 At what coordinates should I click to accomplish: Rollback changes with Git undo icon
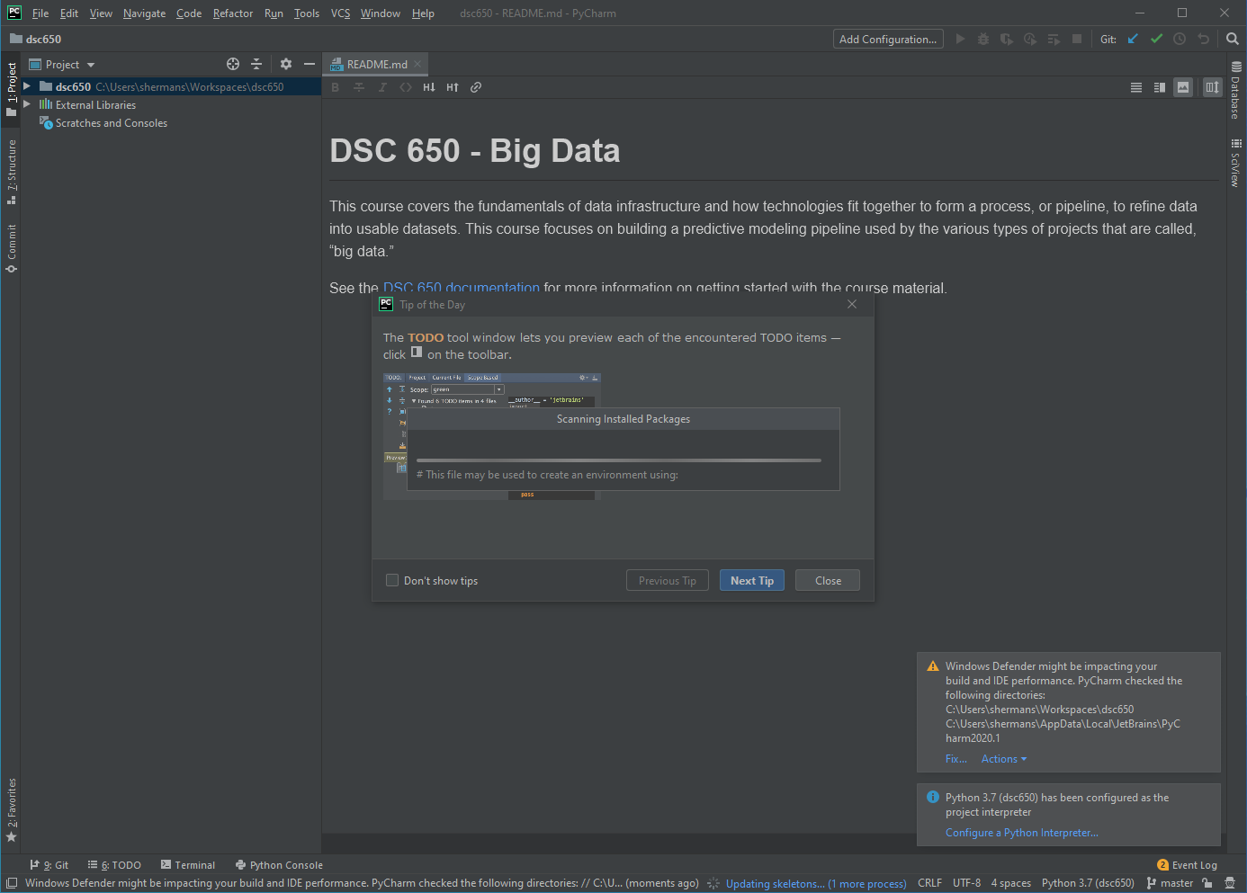point(1203,39)
